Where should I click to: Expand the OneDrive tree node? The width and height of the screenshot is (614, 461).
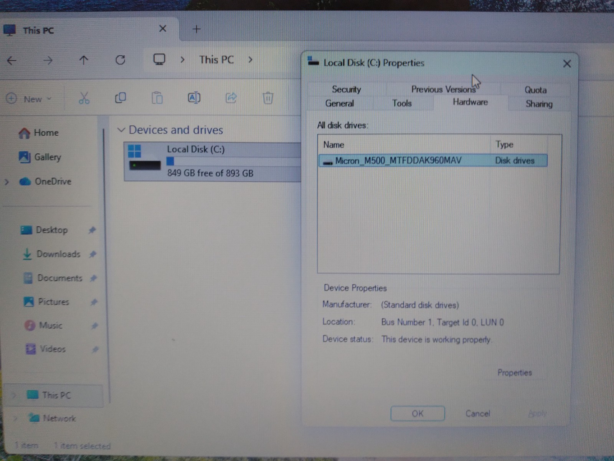(7, 182)
